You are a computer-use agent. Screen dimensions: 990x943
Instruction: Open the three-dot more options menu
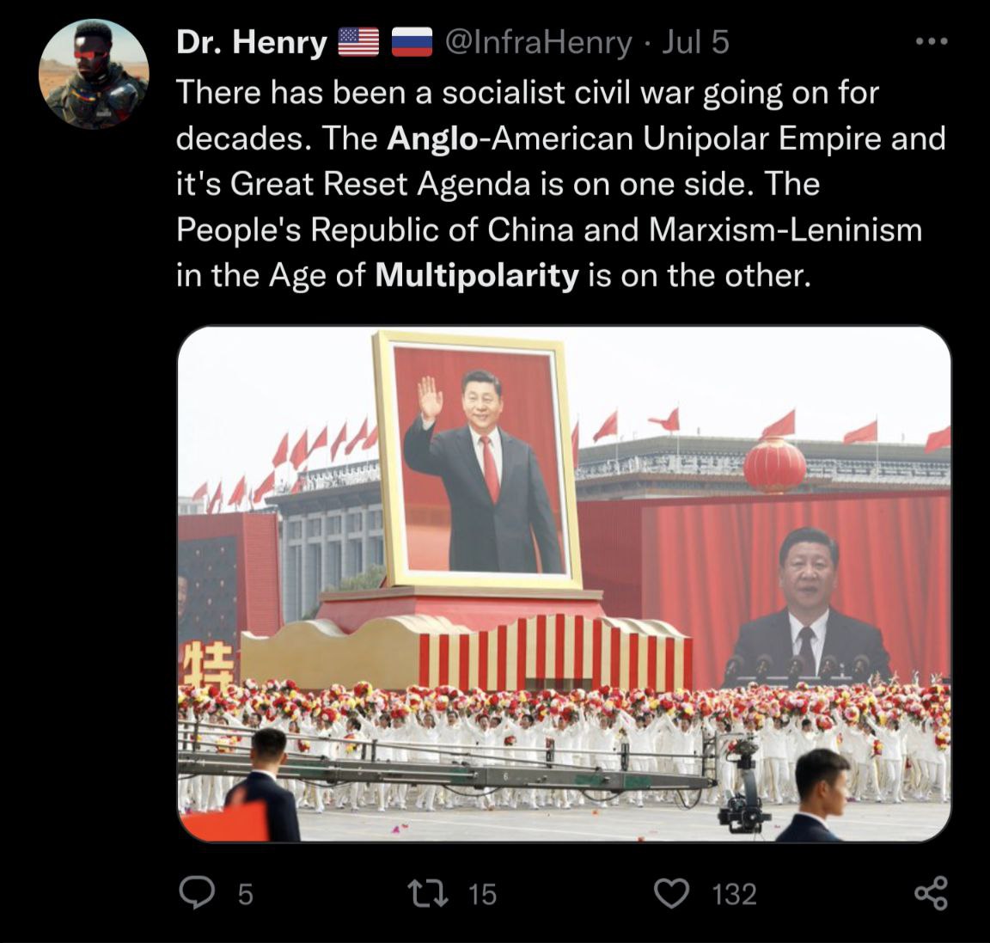[932, 41]
